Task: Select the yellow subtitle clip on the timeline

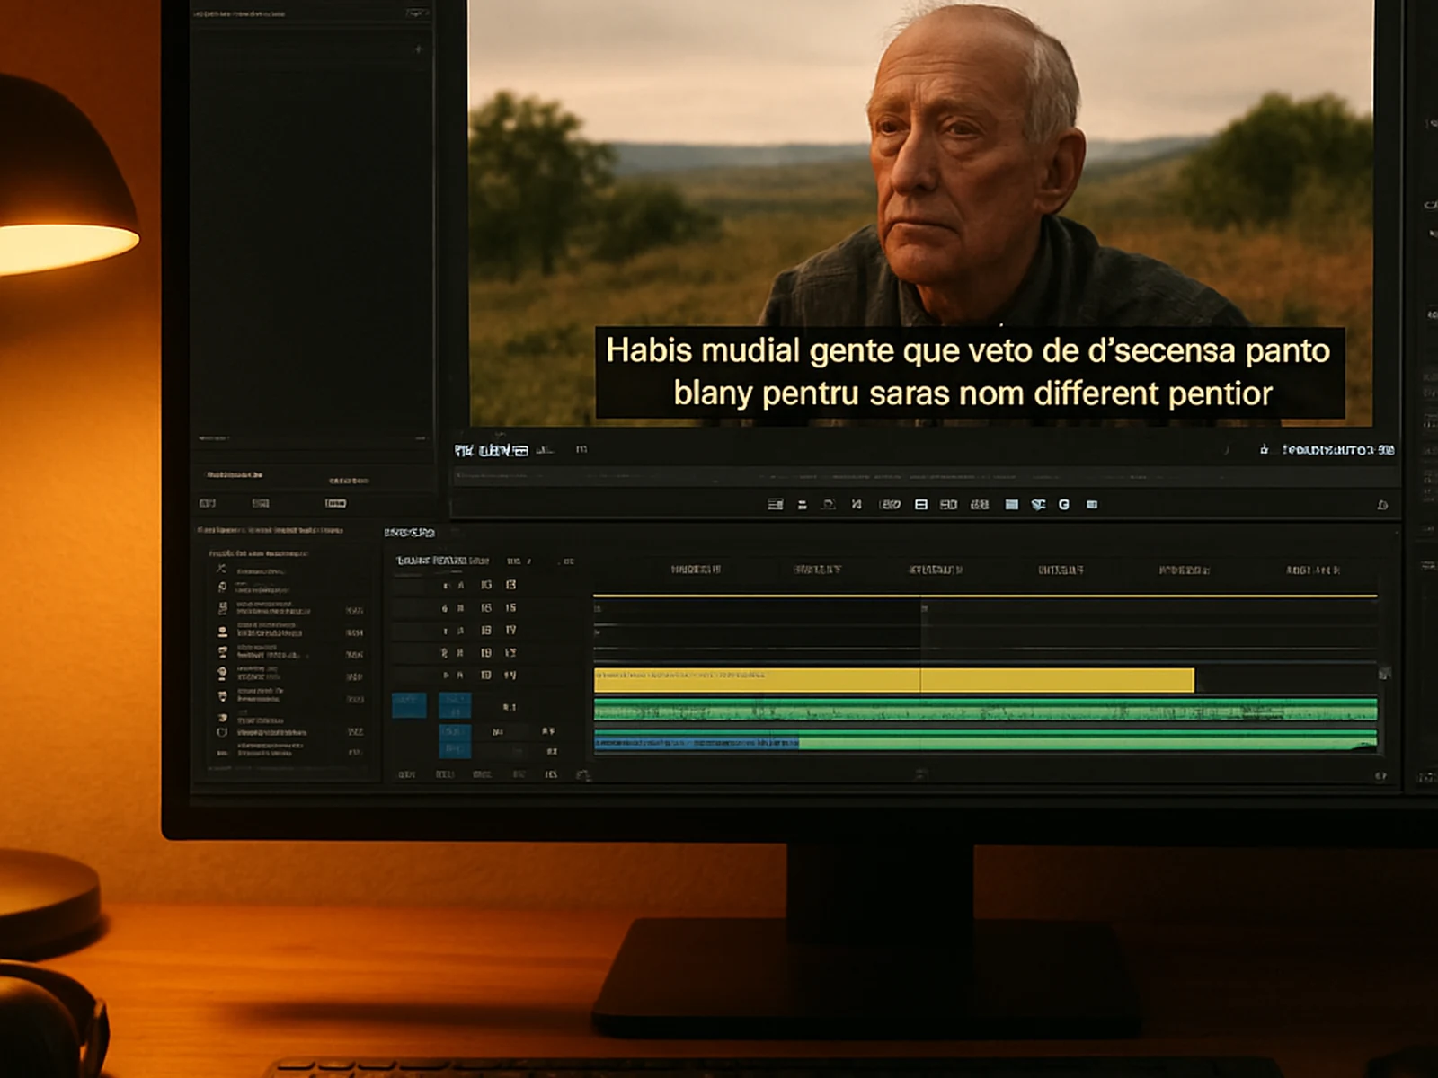Action: coord(894,680)
